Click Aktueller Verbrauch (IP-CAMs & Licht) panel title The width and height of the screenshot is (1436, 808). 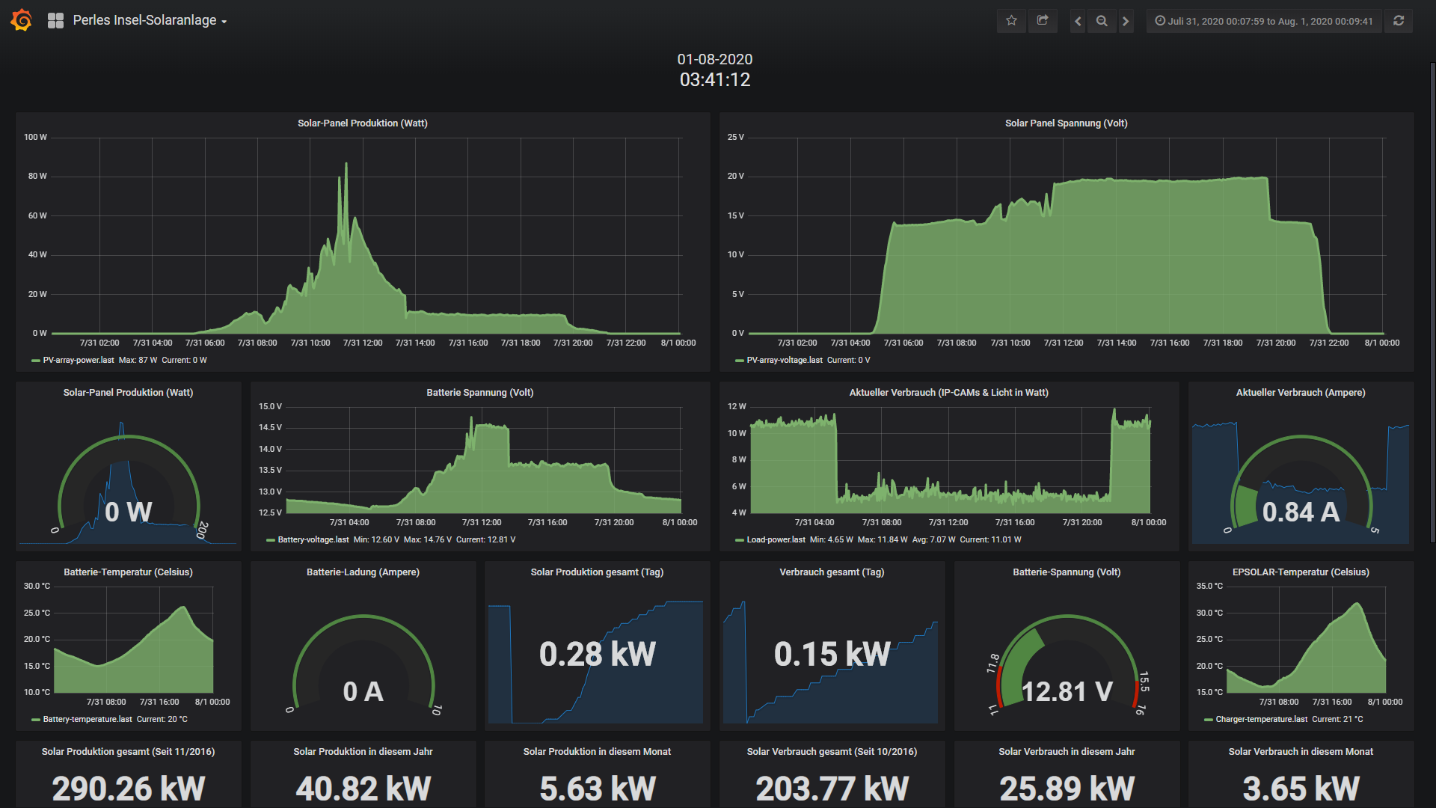pos(948,392)
